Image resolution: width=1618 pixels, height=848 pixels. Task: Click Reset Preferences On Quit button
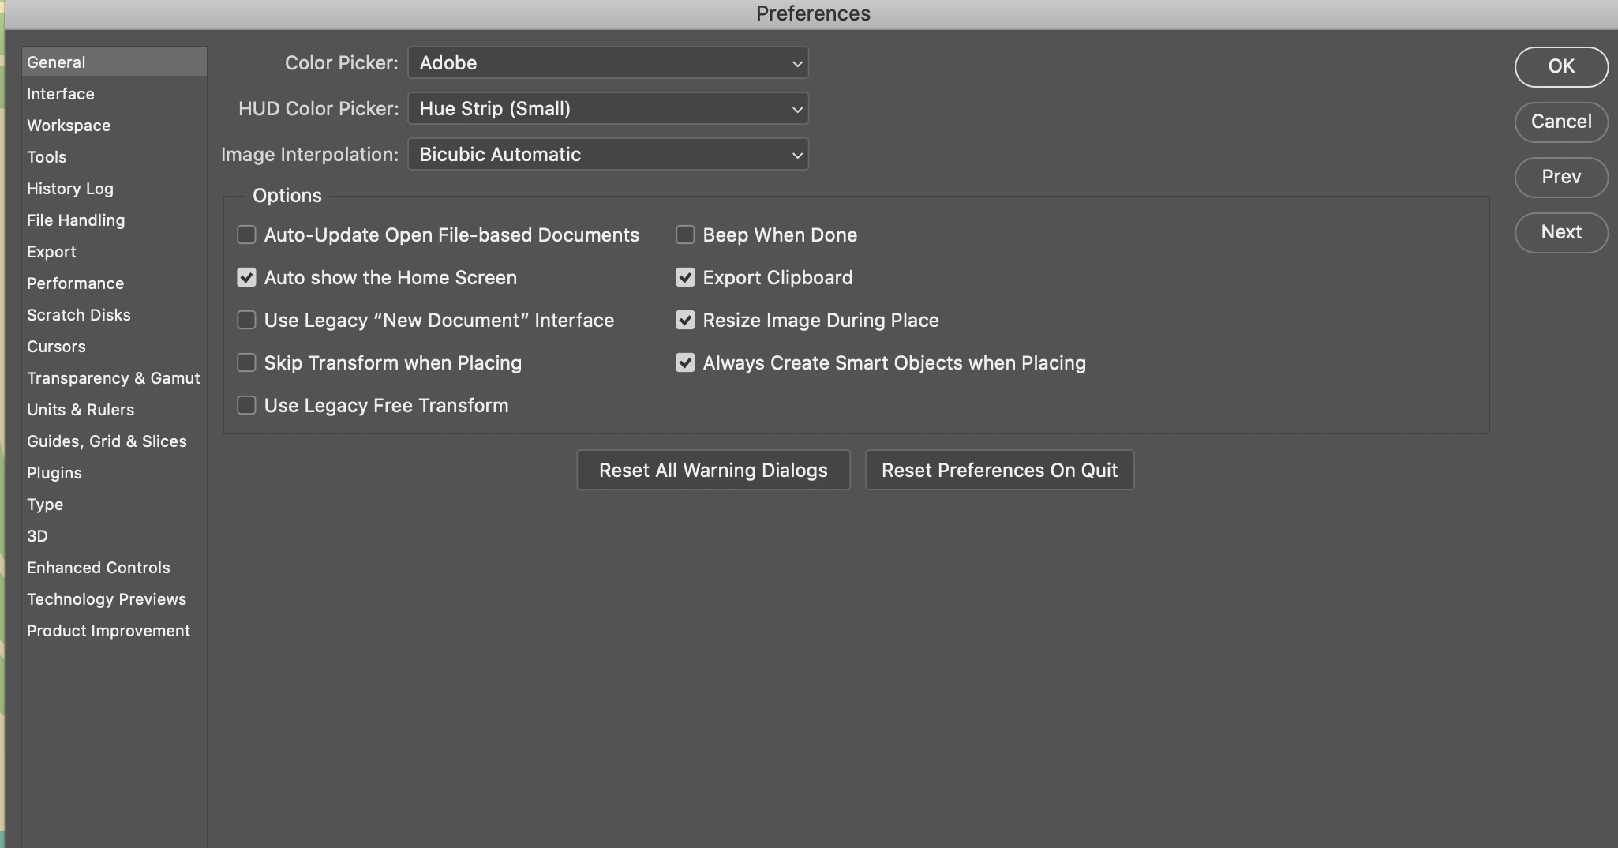click(999, 470)
